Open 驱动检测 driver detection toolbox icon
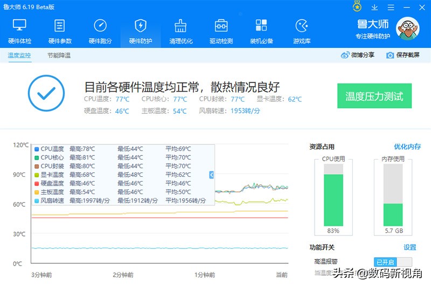This screenshot has height=287, width=431. [221, 26]
